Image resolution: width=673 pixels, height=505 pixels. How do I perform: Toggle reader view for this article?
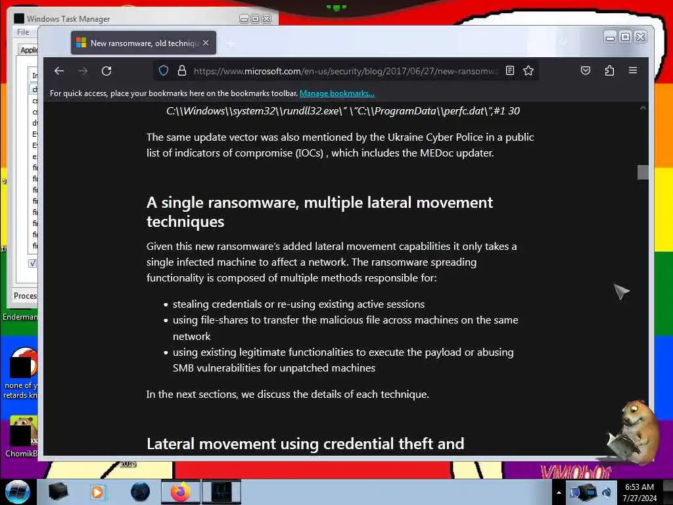click(510, 71)
